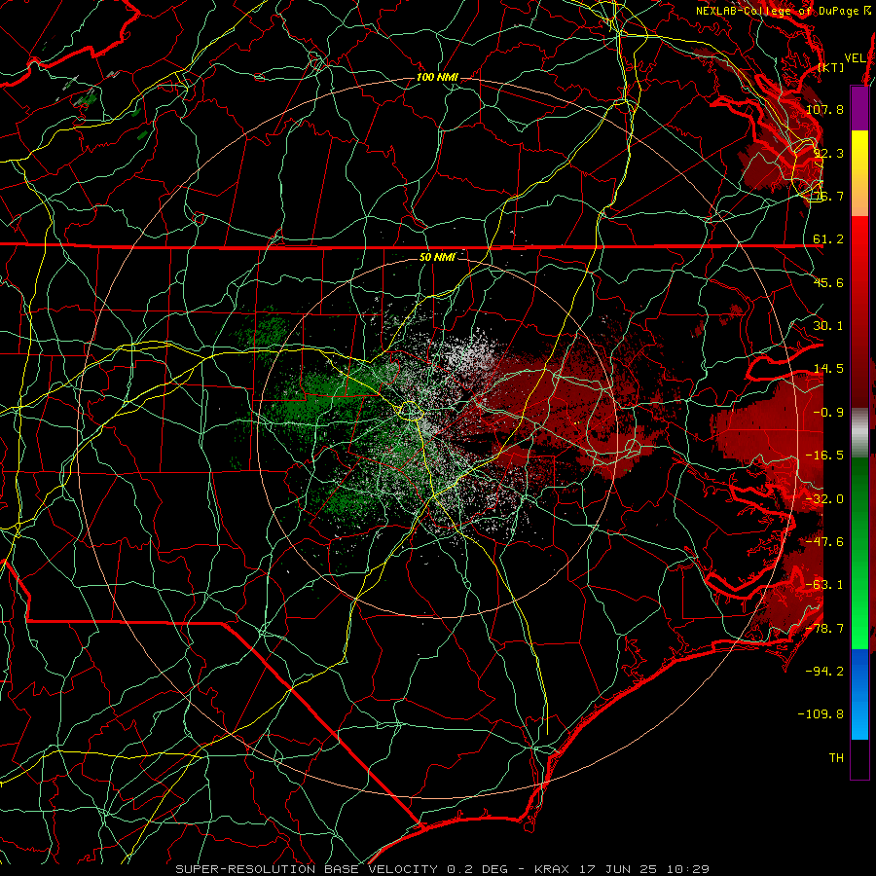Click the "TH" label under the scale

pos(836,758)
